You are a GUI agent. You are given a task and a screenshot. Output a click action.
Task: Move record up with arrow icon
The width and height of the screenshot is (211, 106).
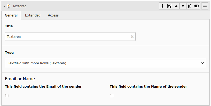click(x=176, y=6)
